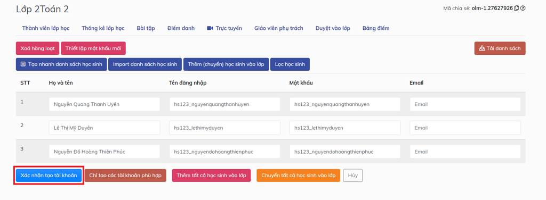
Task: Click the Xoá hàng loạt button
Action: pos(38,48)
